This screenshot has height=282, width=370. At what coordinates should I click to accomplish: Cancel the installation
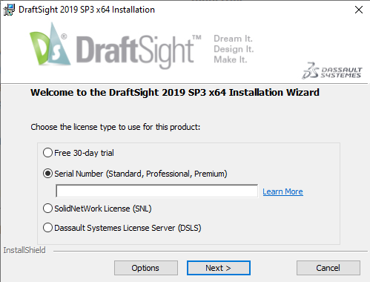click(328, 268)
